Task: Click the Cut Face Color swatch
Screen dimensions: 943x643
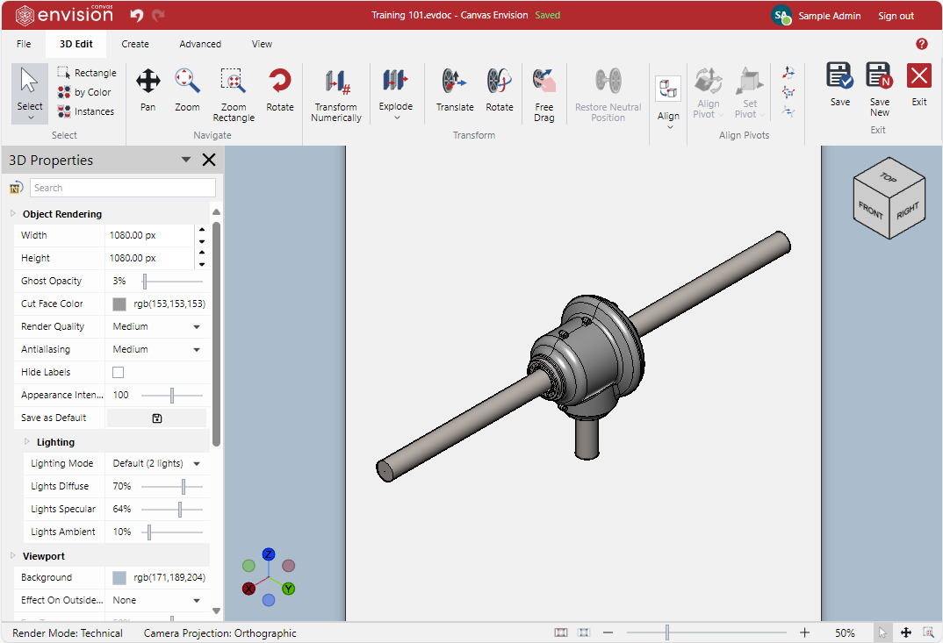Action: (119, 304)
